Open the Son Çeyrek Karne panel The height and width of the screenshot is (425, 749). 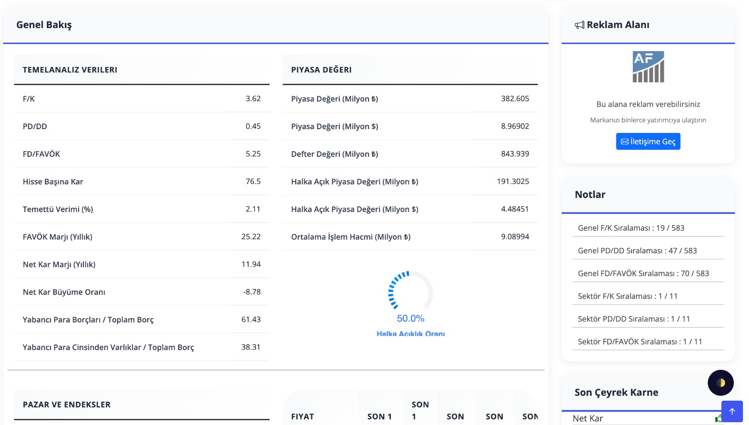(617, 392)
